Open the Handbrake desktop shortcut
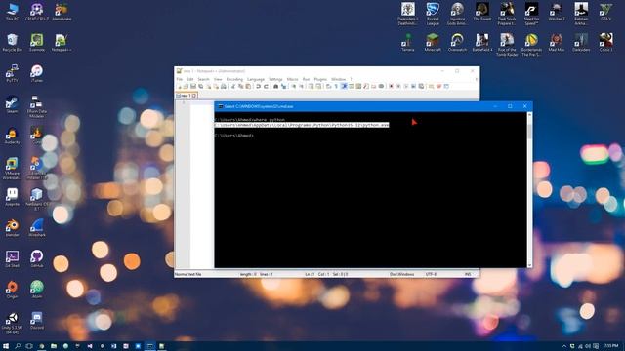Screen dimensions: 625x351 pyautogui.click(x=62, y=12)
